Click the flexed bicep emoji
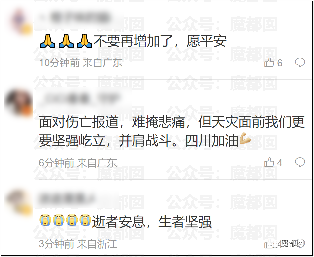 point(245,138)
